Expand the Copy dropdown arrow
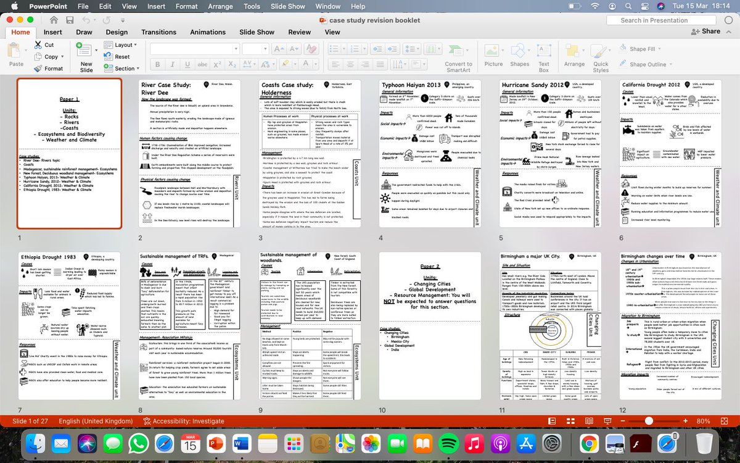 [62, 57]
